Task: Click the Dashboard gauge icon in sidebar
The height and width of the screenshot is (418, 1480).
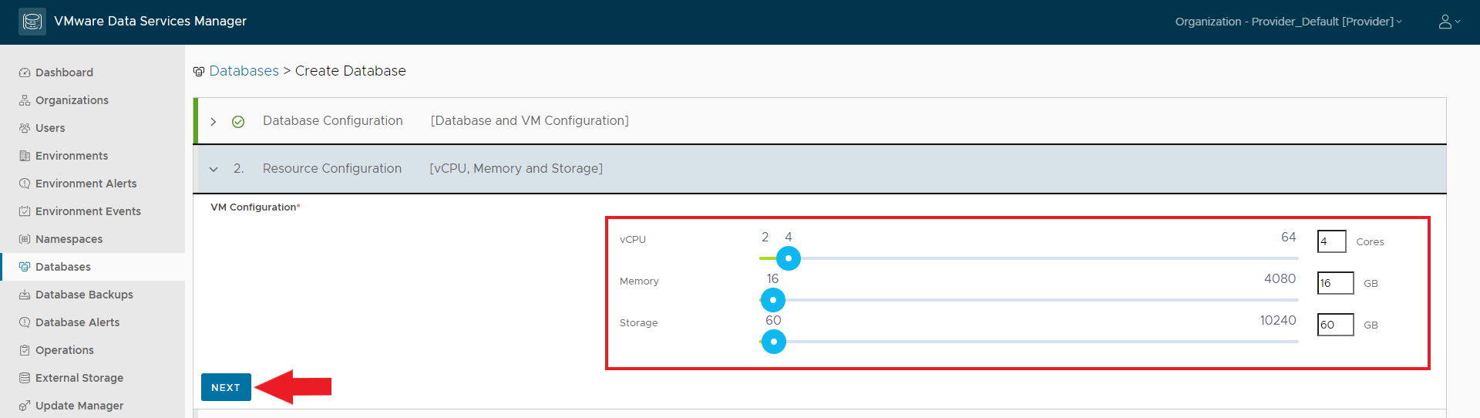Action: coord(25,72)
